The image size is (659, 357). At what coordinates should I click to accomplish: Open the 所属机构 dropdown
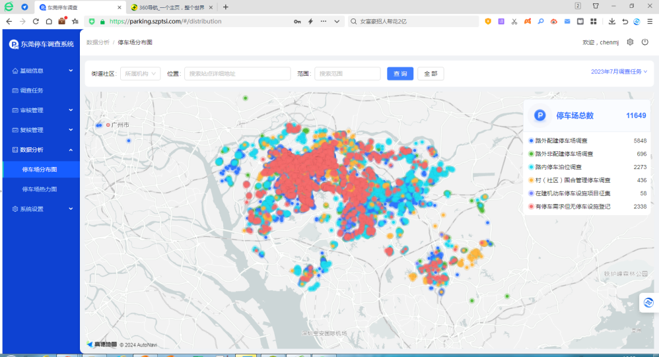tap(141, 74)
